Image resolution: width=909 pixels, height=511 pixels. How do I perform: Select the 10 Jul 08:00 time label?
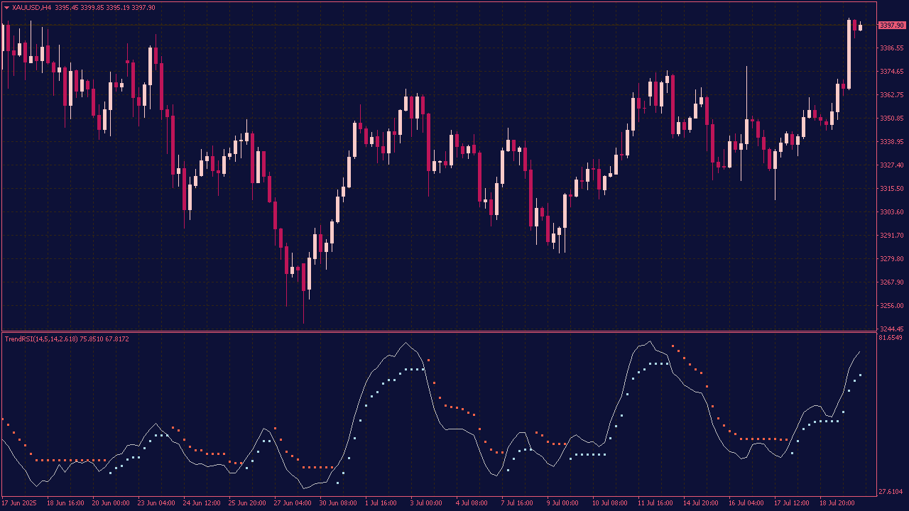pyautogui.click(x=609, y=502)
